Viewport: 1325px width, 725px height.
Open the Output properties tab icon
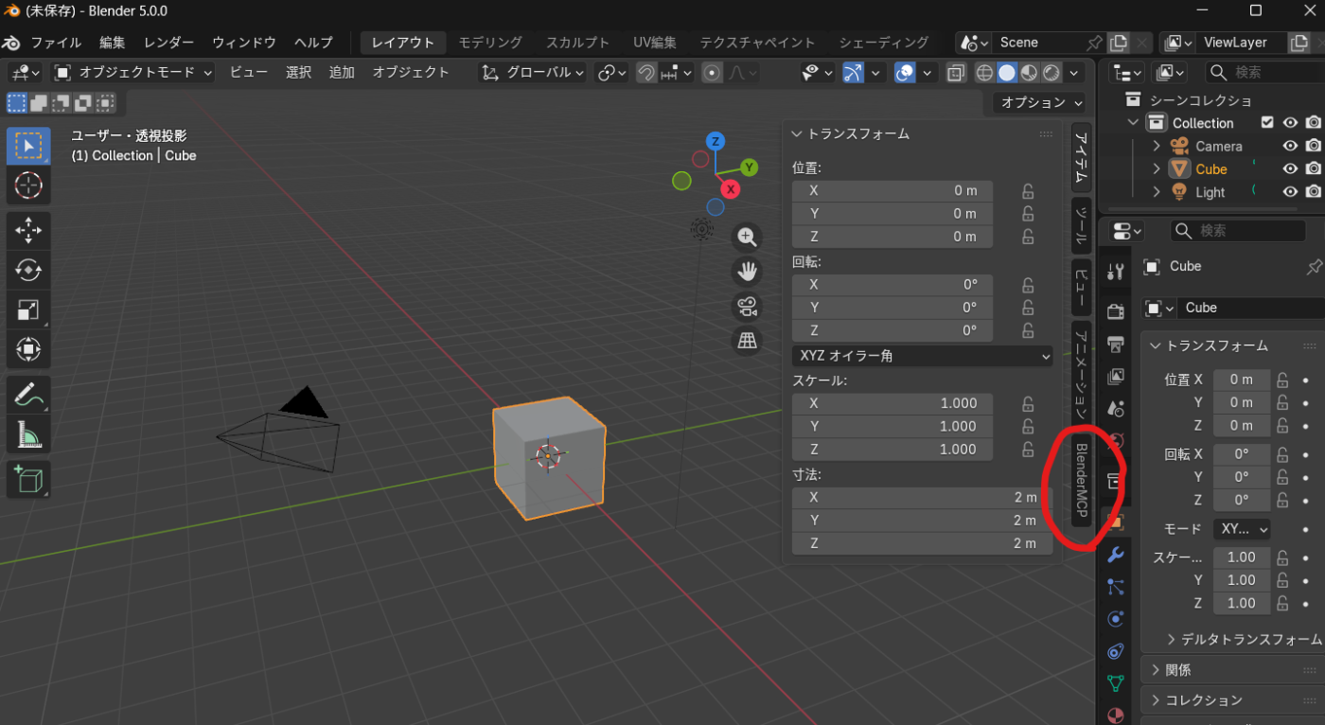click(1116, 344)
